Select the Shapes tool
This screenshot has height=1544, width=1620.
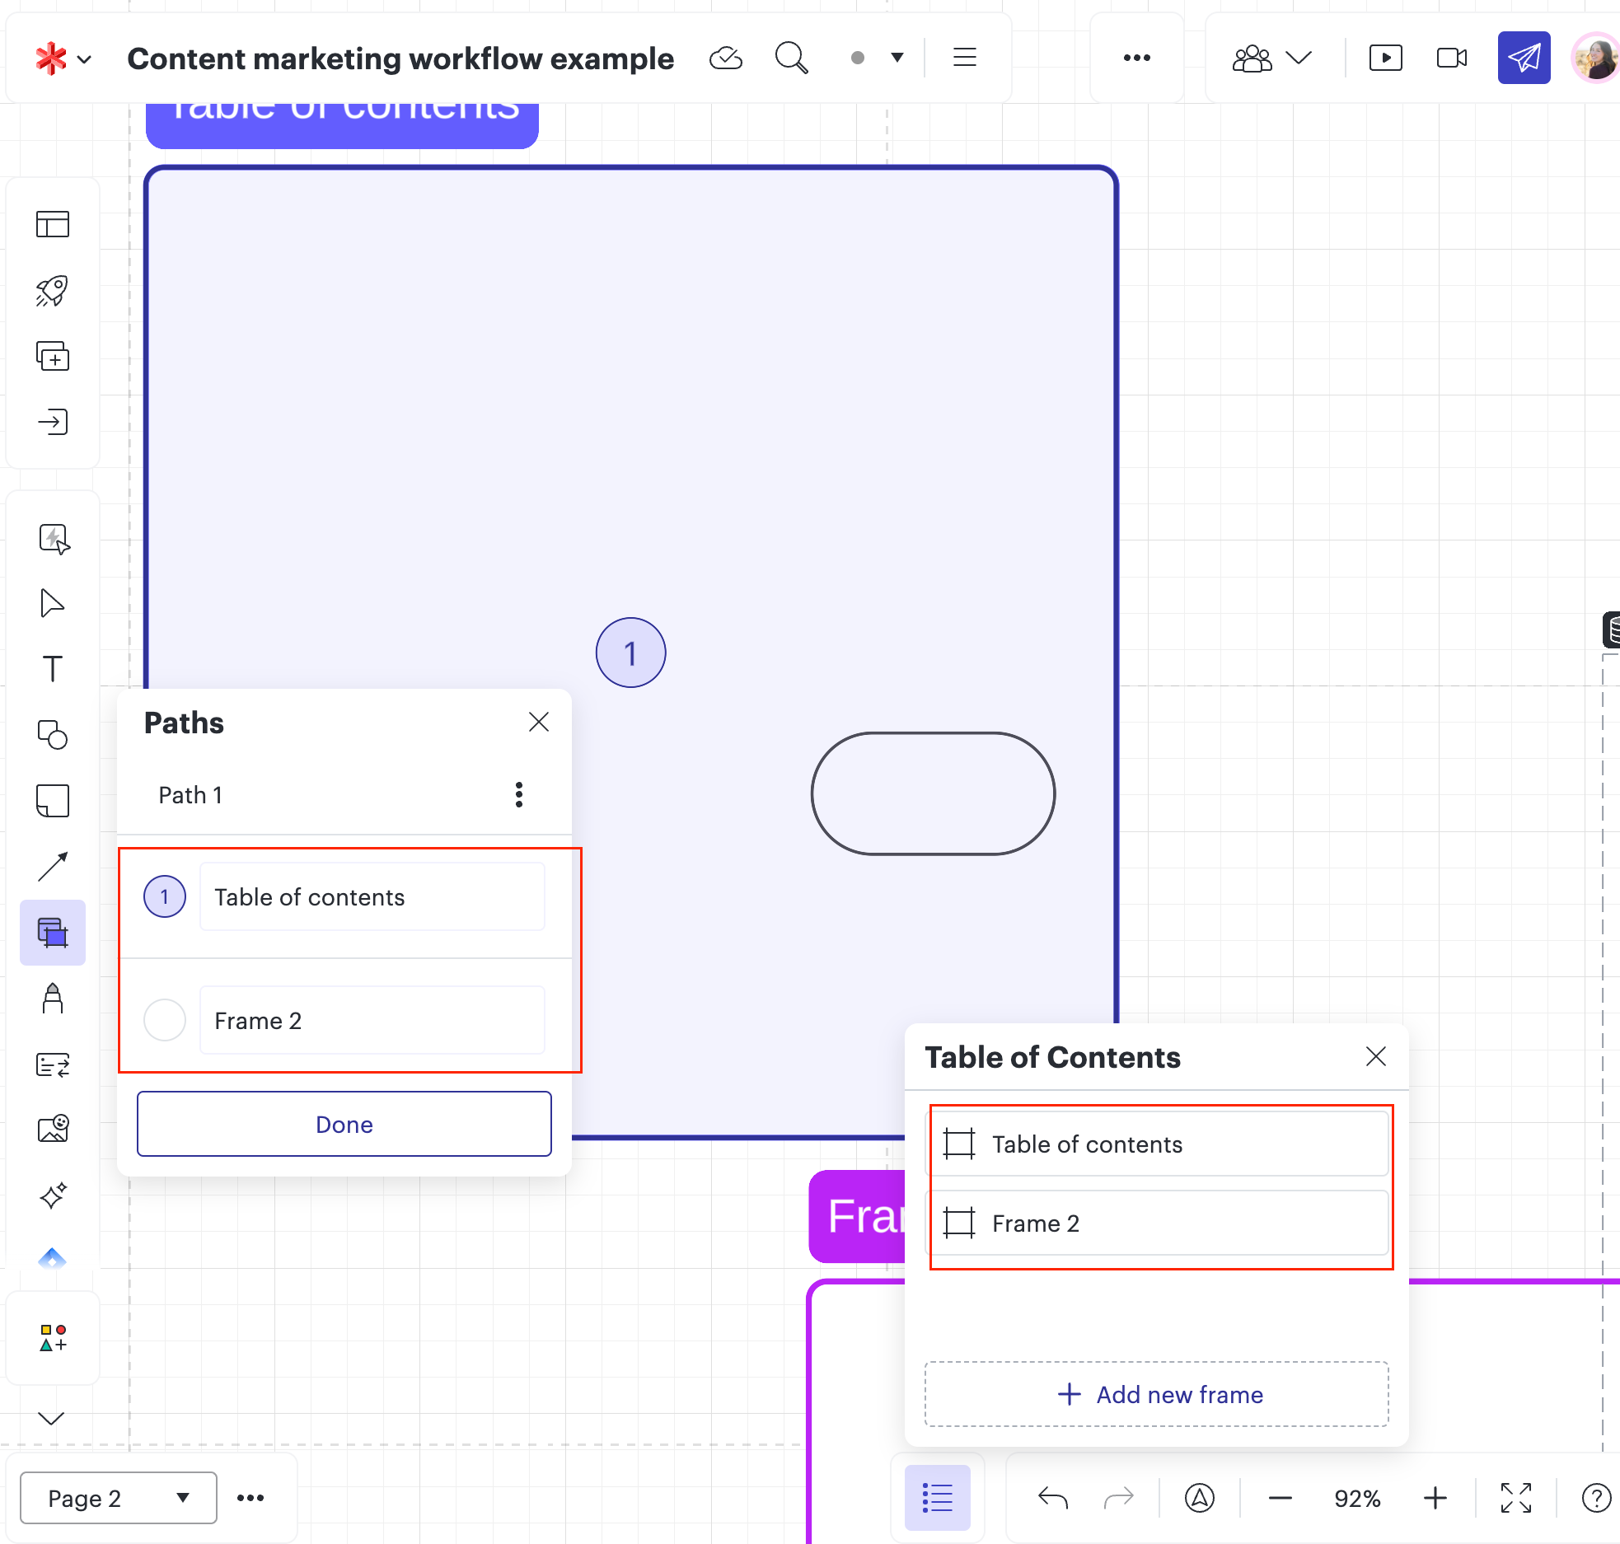coord(53,735)
